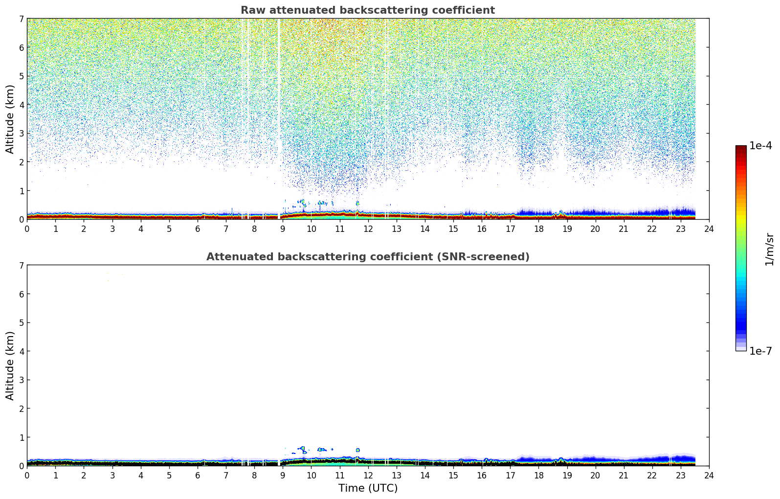Click the orange noise region at 7 km, 11 UTC
This screenshot has height=499, width=780.
coord(339,24)
